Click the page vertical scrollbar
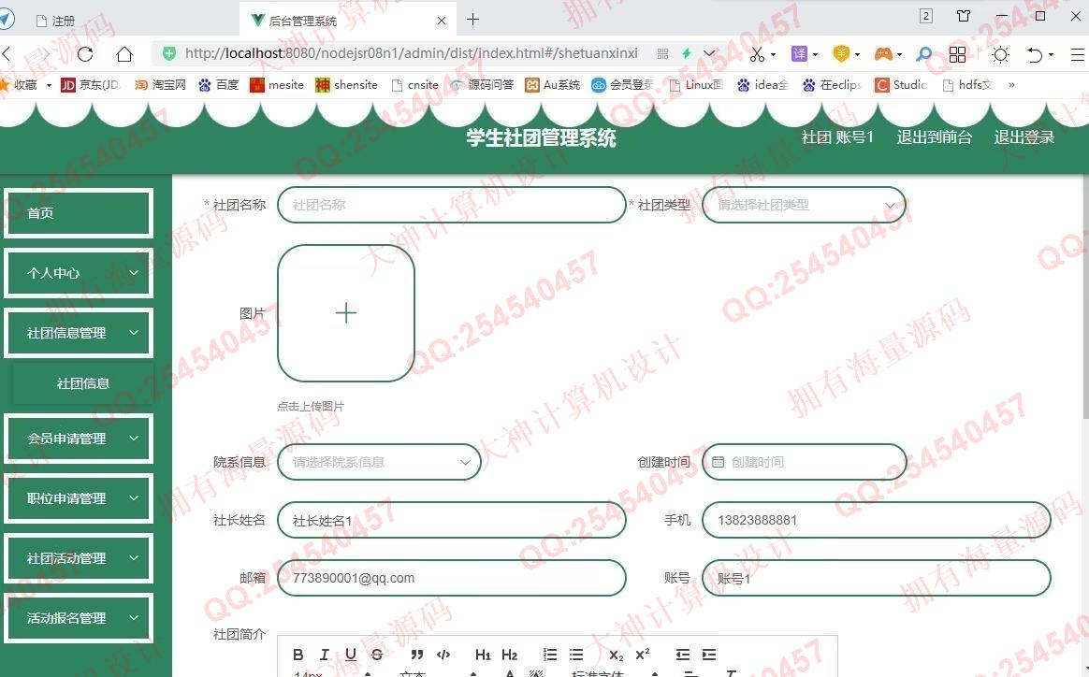 click(x=1085, y=298)
